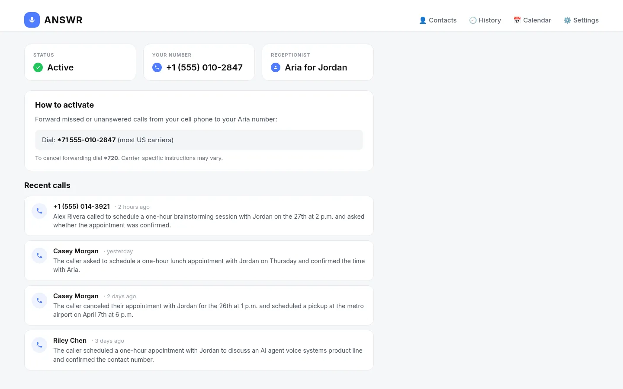Click the forwarding instructions sentence mentioning your Aria number
623x389 pixels.
click(156, 119)
